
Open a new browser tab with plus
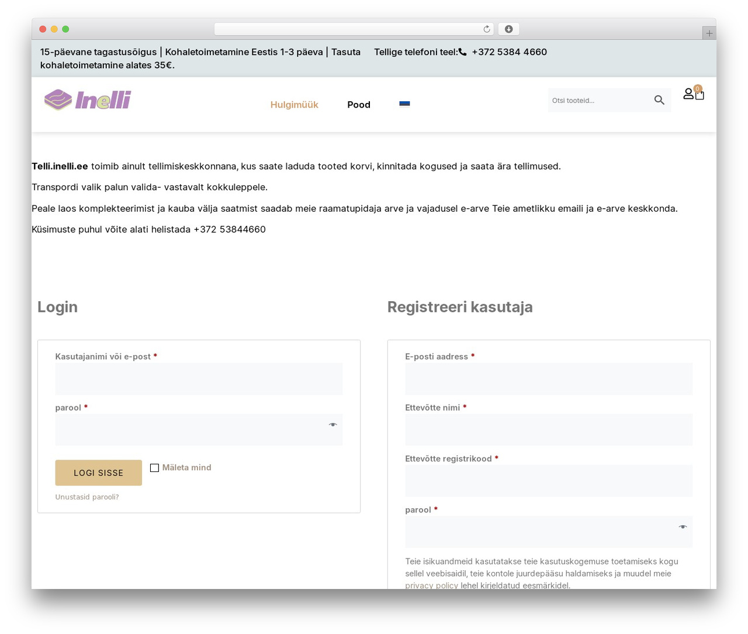pos(709,33)
